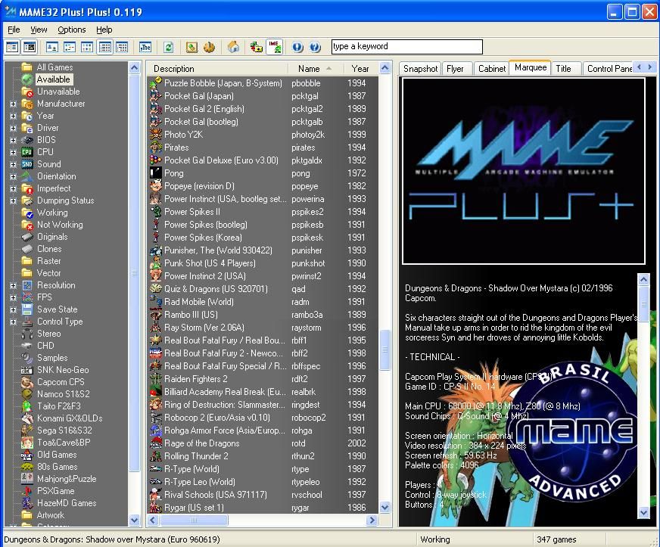
Task: Toggle the screenshot panel button
Action: [30, 47]
